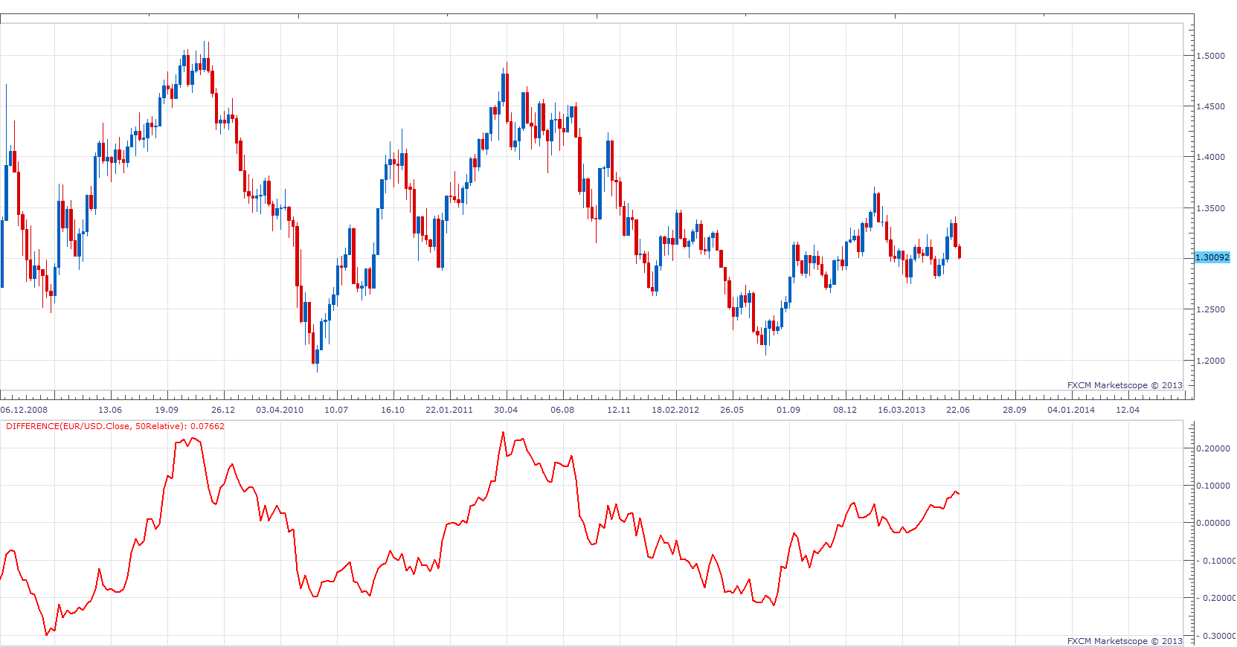Select the highlighted 1.30092 current price tag
This screenshot has width=1237, height=647.
[x=1212, y=257]
